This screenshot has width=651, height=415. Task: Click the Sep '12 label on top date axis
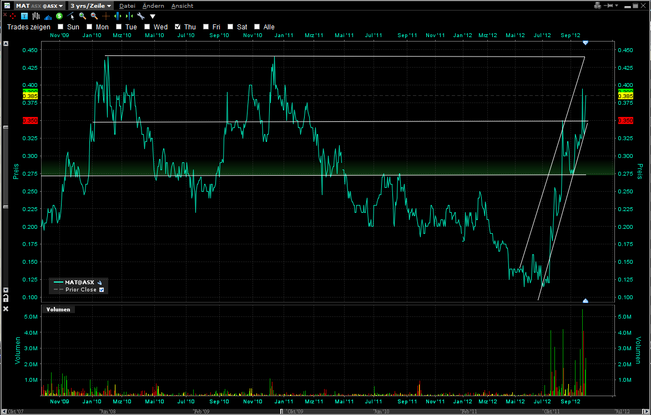[x=571, y=35]
